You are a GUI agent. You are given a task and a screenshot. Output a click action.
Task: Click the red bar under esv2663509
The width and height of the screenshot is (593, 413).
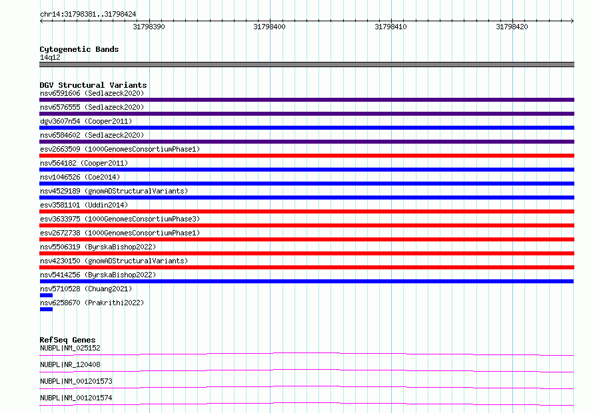[306, 156]
